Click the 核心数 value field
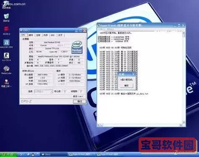199x157 pixels. pos(65,91)
